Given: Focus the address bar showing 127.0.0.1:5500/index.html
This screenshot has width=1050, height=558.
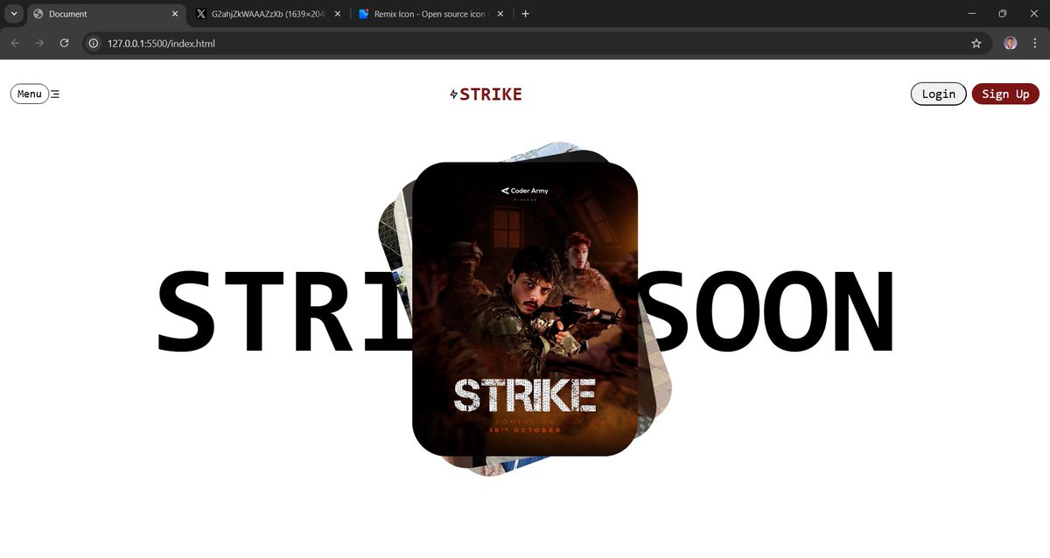Looking at the screenshot, I should pos(536,43).
